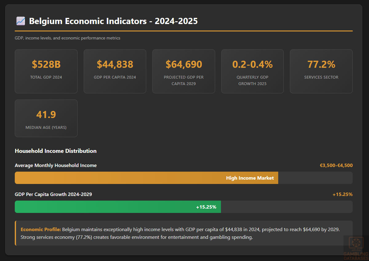Select the 41.9 Median Age card
Screen dimensions: 369x261
point(46,118)
